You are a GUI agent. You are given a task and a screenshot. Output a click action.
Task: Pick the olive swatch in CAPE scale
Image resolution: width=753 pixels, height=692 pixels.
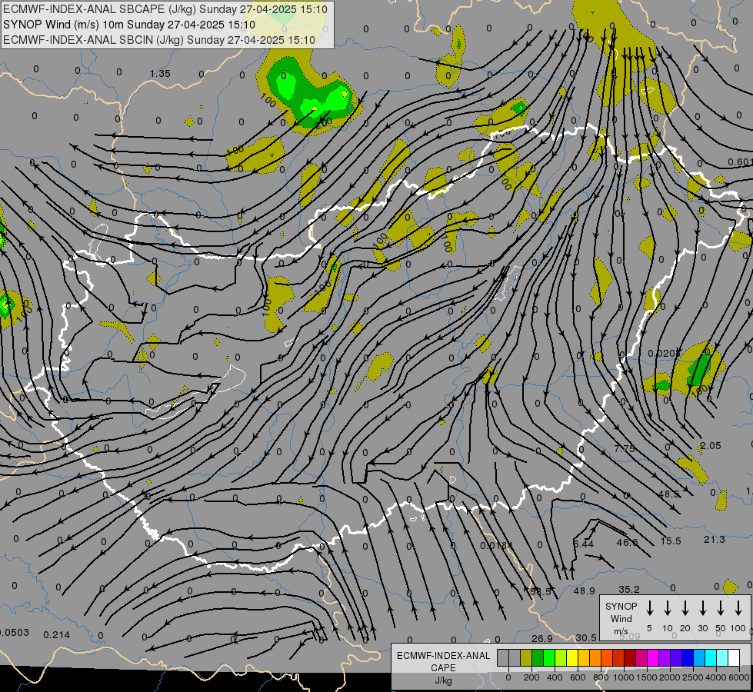526,658
